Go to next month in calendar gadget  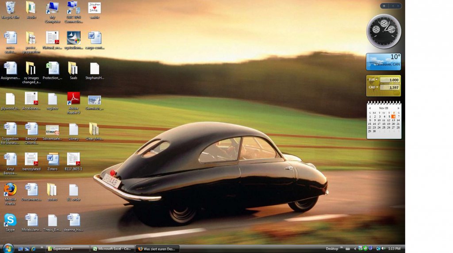click(x=399, y=108)
